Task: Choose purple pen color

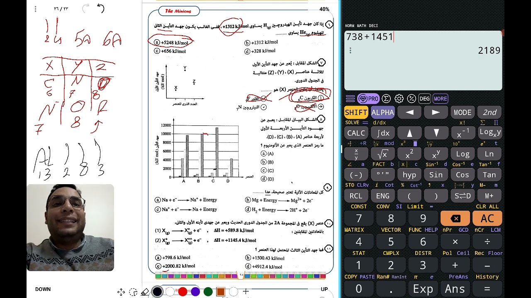Action: tap(195, 292)
